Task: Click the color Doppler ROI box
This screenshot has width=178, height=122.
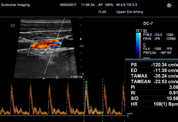Action: point(45,46)
